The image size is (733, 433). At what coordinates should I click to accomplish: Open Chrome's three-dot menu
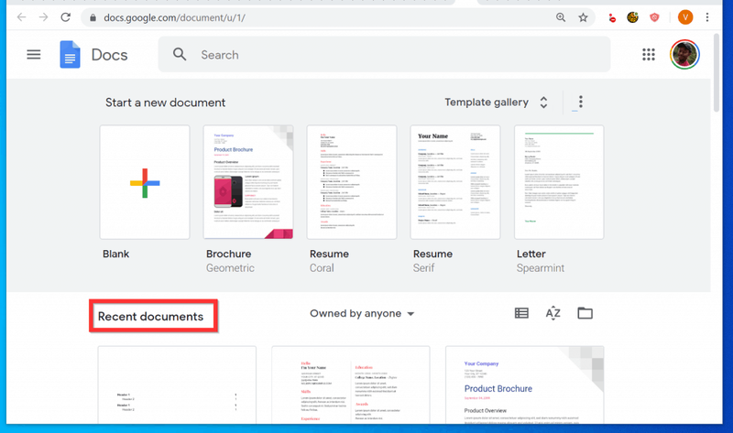pos(707,17)
